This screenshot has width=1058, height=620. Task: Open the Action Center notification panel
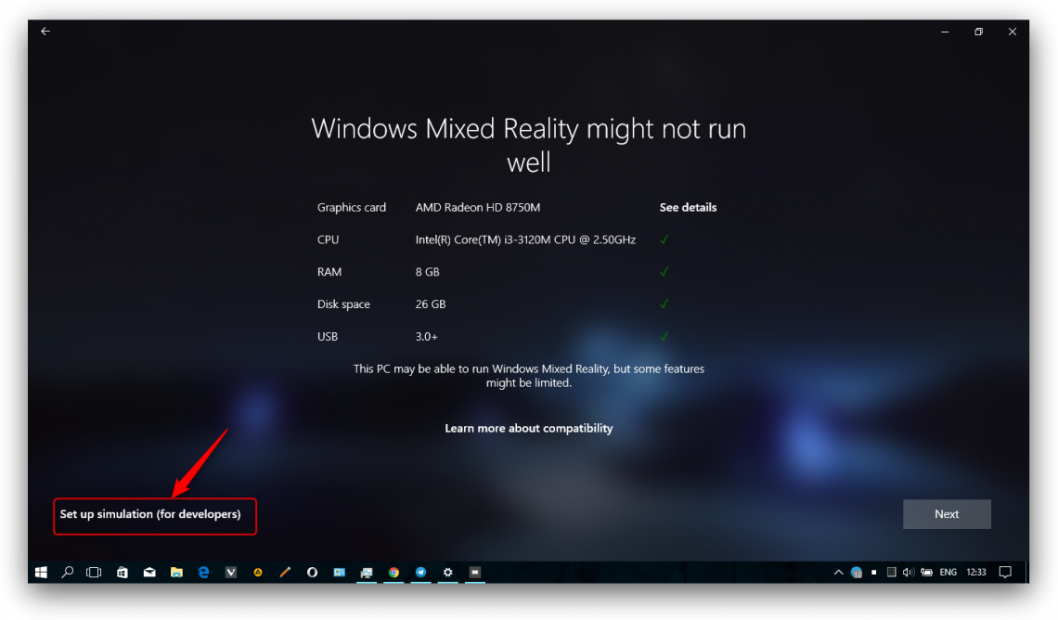1005,572
